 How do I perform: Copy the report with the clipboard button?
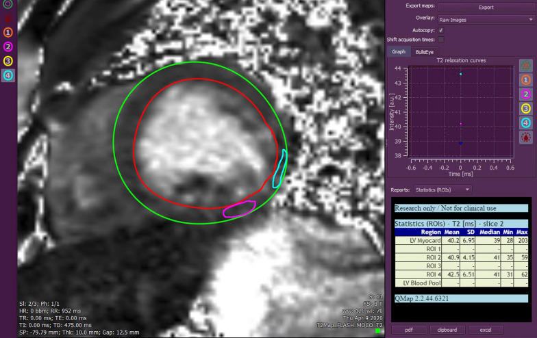click(447, 330)
